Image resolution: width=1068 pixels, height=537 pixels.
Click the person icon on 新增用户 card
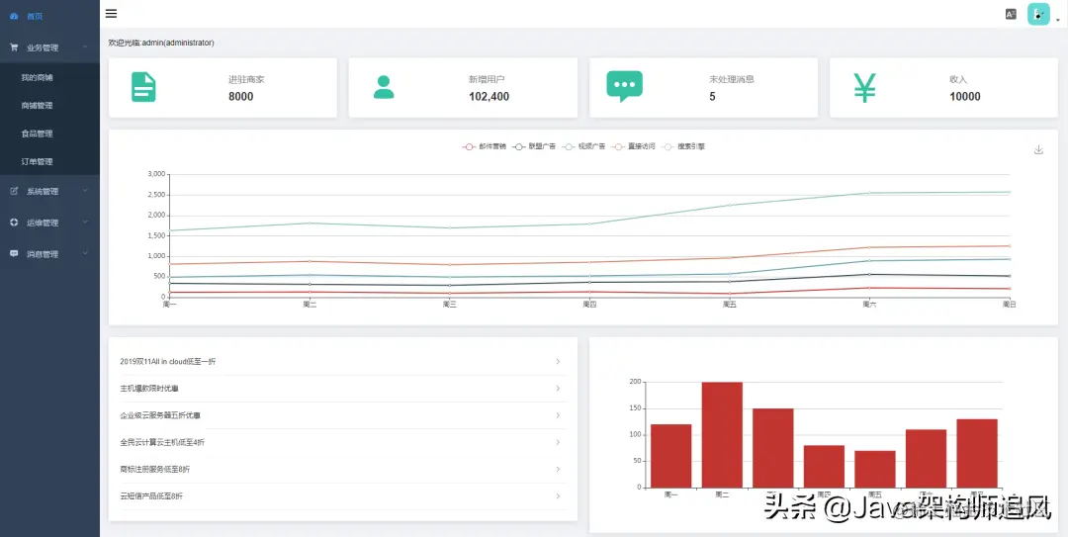pos(384,87)
